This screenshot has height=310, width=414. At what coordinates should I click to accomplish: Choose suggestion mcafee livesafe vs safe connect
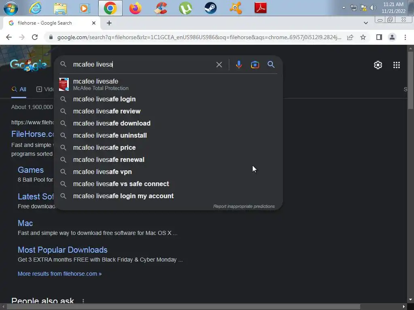(168, 184)
